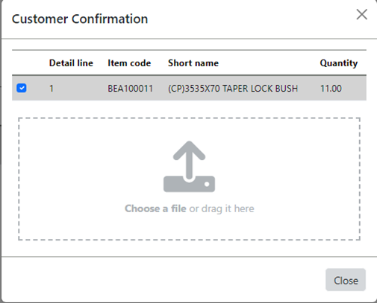Select the TAPER LOCK BUSH short name cell
The width and height of the screenshot is (377, 303).
(233, 89)
